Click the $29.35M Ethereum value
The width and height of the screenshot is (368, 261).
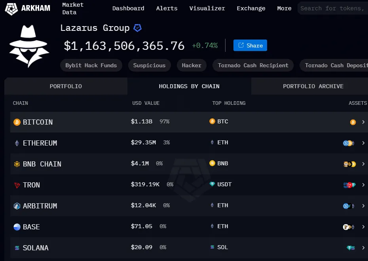pyautogui.click(x=143, y=142)
